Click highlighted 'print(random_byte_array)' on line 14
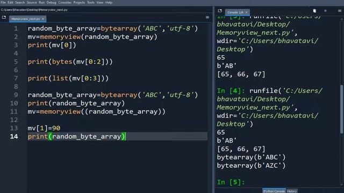 pyautogui.click(x=76, y=137)
